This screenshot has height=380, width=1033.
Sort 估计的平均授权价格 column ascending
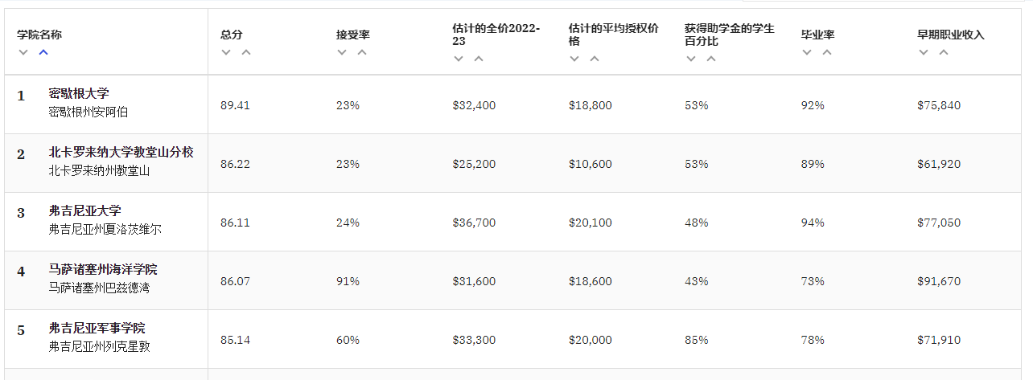pos(595,59)
